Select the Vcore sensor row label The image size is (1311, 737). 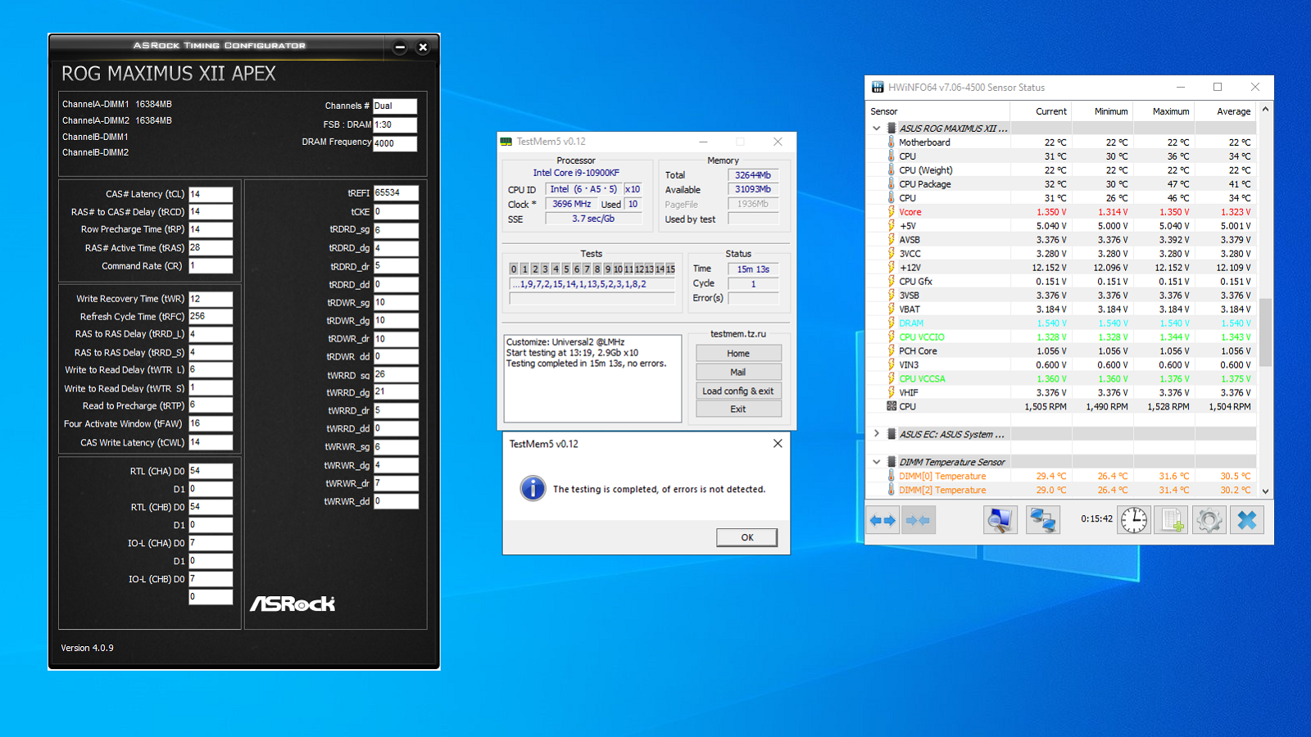(x=910, y=212)
